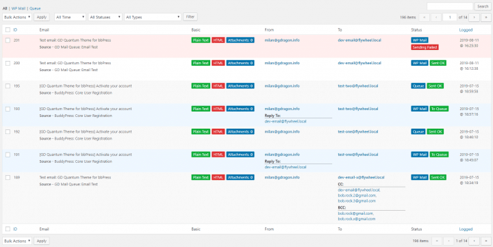Sort by footer ID column link

pyautogui.click(x=15, y=229)
